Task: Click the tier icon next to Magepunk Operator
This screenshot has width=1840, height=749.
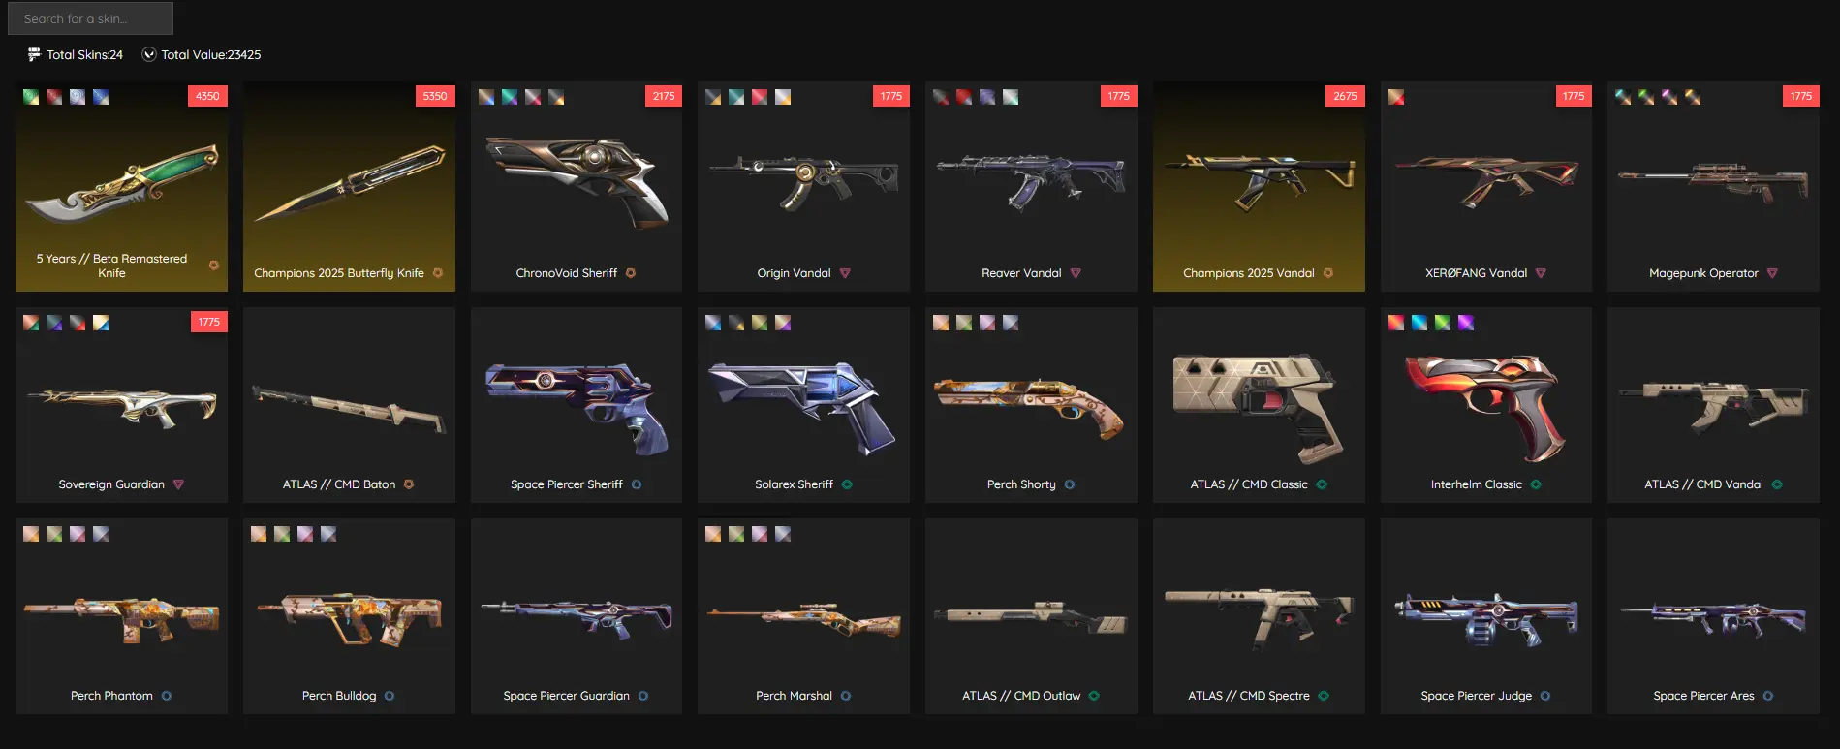Action: click(x=1772, y=273)
